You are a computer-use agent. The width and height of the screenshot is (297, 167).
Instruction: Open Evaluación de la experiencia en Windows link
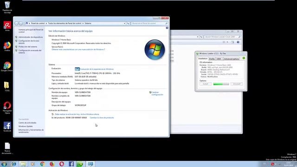pyautogui.click(x=97, y=69)
